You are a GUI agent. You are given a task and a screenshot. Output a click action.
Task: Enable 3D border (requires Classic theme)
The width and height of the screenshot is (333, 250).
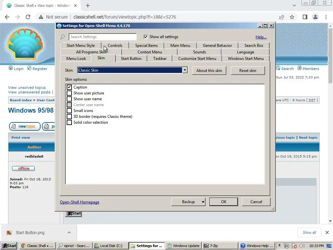coord(69,117)
